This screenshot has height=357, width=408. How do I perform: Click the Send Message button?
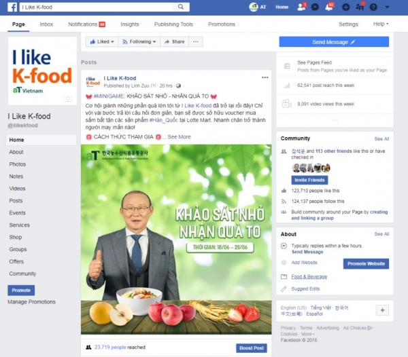(x=334, y=42)
